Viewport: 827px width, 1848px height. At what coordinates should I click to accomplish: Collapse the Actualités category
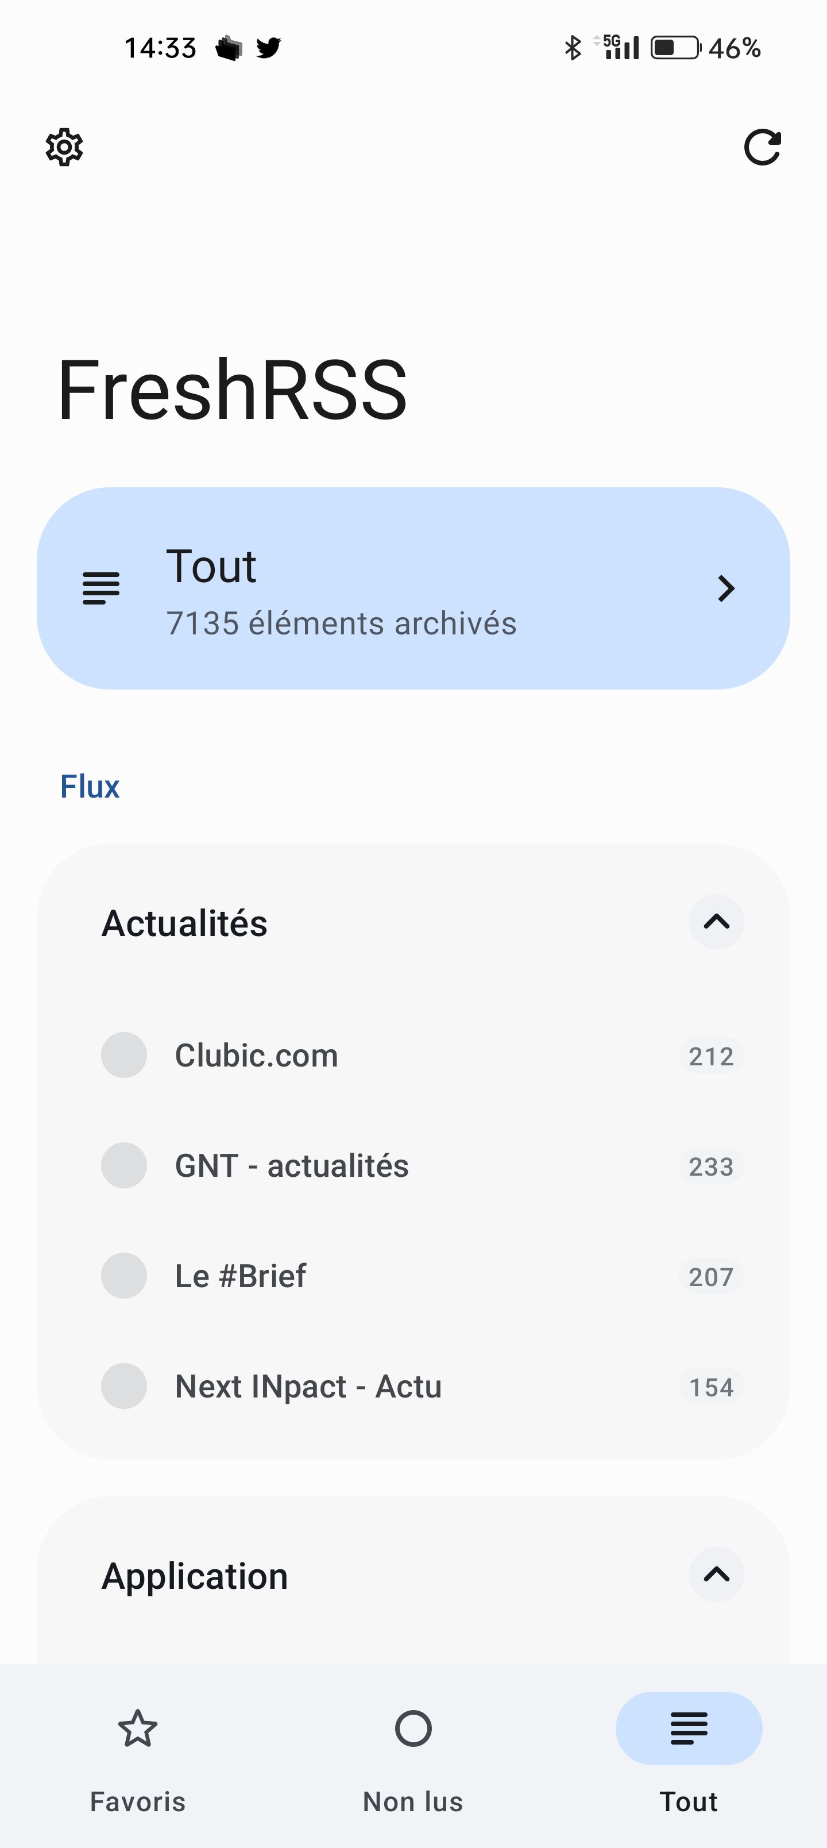coord(716,923)
